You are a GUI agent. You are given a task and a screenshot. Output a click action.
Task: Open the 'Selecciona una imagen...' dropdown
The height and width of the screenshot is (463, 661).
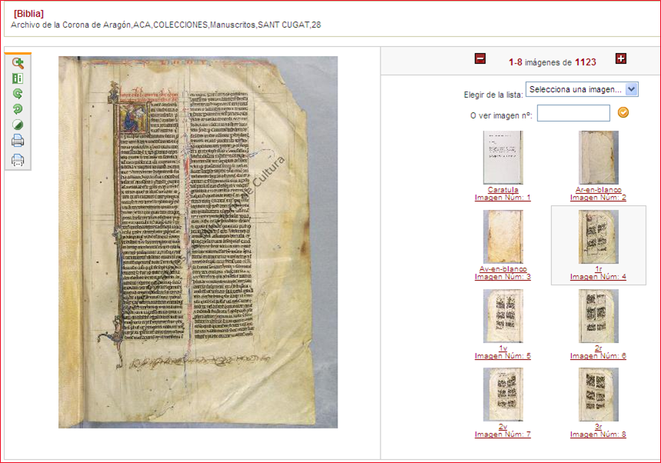pos(582,89)
